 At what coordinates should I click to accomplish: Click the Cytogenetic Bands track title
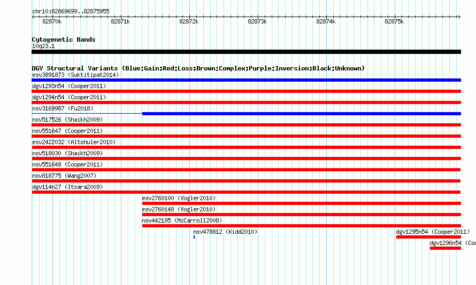[x=64, y=39]
